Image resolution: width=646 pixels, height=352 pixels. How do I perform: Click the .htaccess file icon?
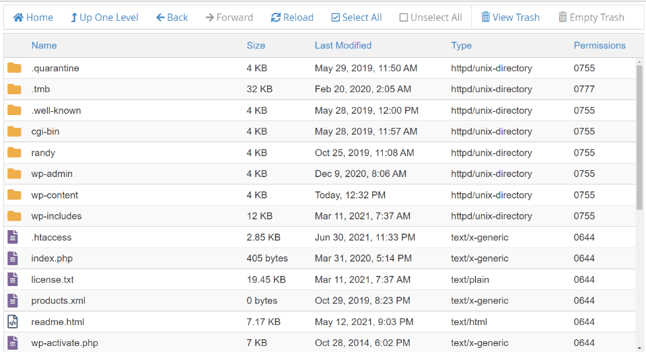click(x=13, y=237)
